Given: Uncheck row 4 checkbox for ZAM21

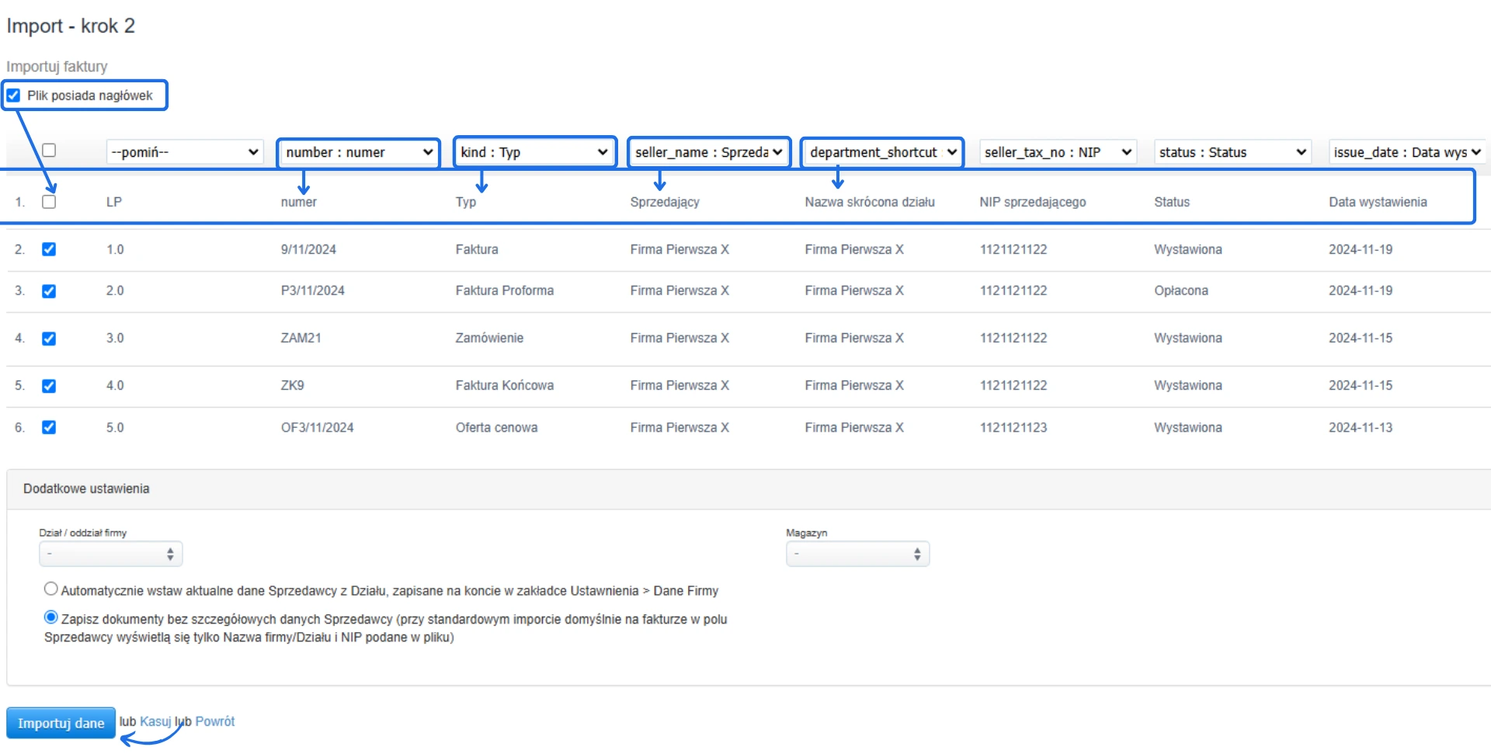Looking at the screenshot, I should [49, 339].
